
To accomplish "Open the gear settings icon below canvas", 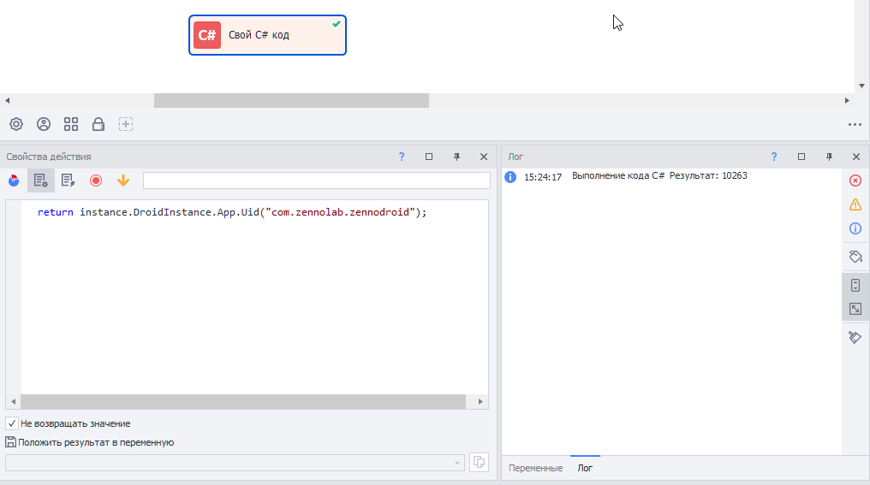I will coord(16,124).
